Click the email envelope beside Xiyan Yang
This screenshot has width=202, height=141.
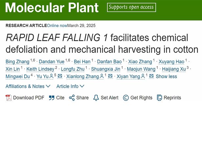151,76
